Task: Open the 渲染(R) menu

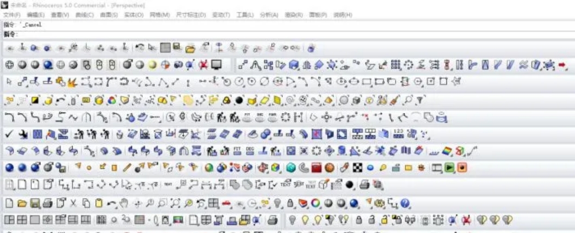Action: [x=293, y=15]
